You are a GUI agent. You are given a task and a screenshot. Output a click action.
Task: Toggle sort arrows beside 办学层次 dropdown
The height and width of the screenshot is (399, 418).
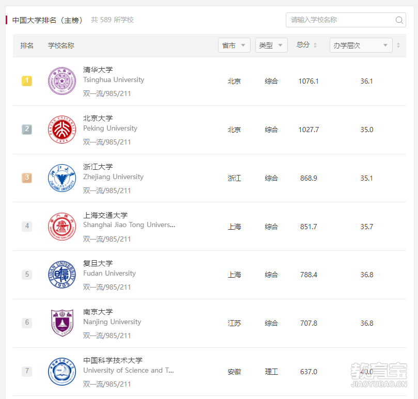coord(398,45)
